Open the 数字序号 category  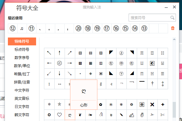tap(22, 57)
